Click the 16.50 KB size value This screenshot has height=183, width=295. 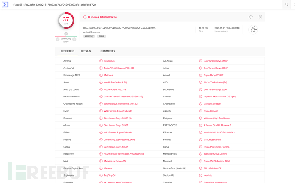coord(203,28)
